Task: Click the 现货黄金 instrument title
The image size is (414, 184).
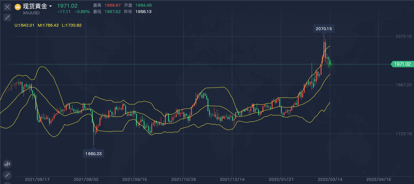Action: tap(35, 6)
